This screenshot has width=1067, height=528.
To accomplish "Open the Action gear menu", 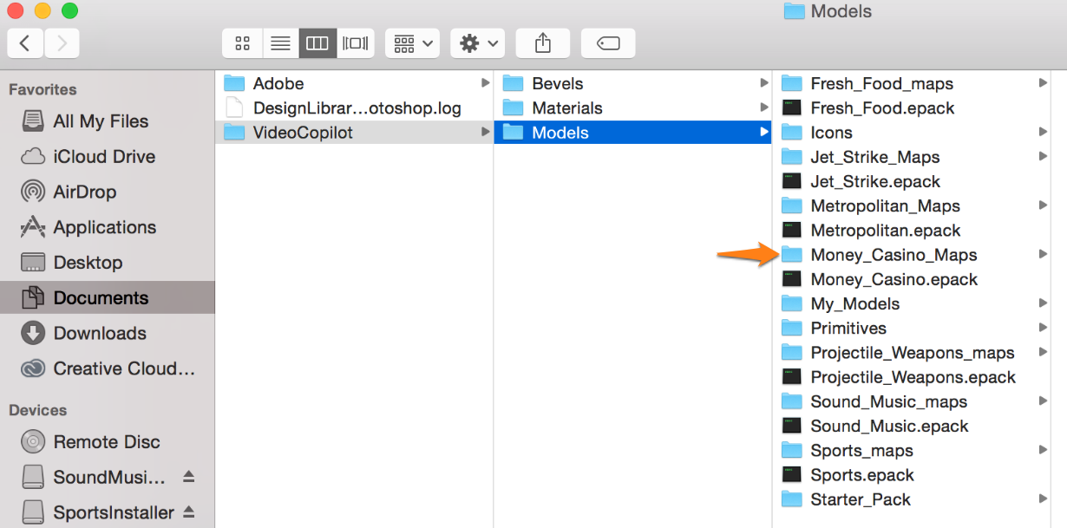I will tap(478, 43).
